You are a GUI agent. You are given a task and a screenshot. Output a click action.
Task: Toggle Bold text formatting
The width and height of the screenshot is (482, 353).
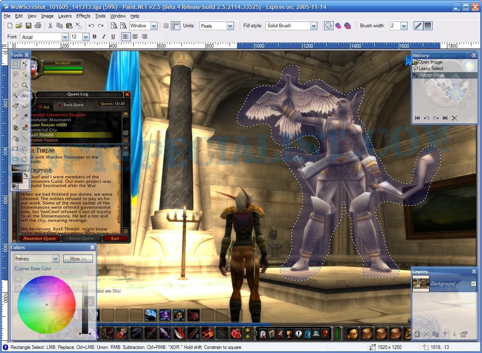click(94, 37)
